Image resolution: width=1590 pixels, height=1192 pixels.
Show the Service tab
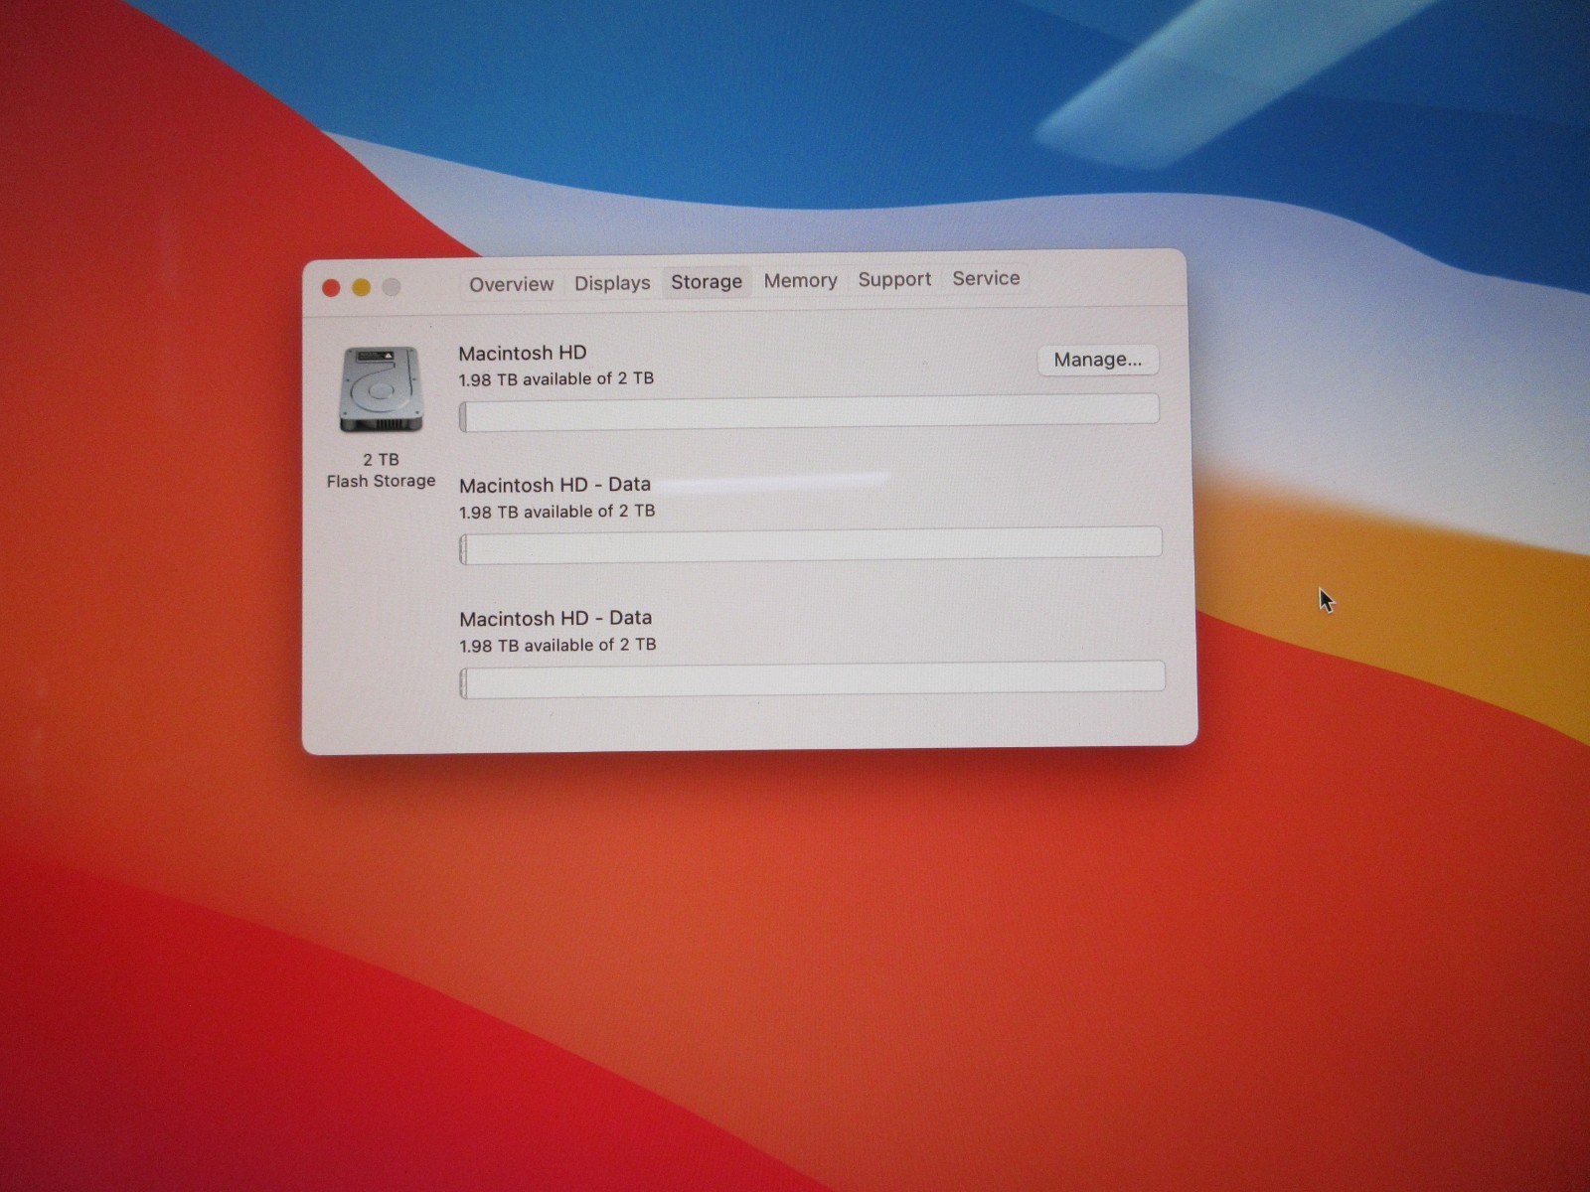click(x=986, y=279)
